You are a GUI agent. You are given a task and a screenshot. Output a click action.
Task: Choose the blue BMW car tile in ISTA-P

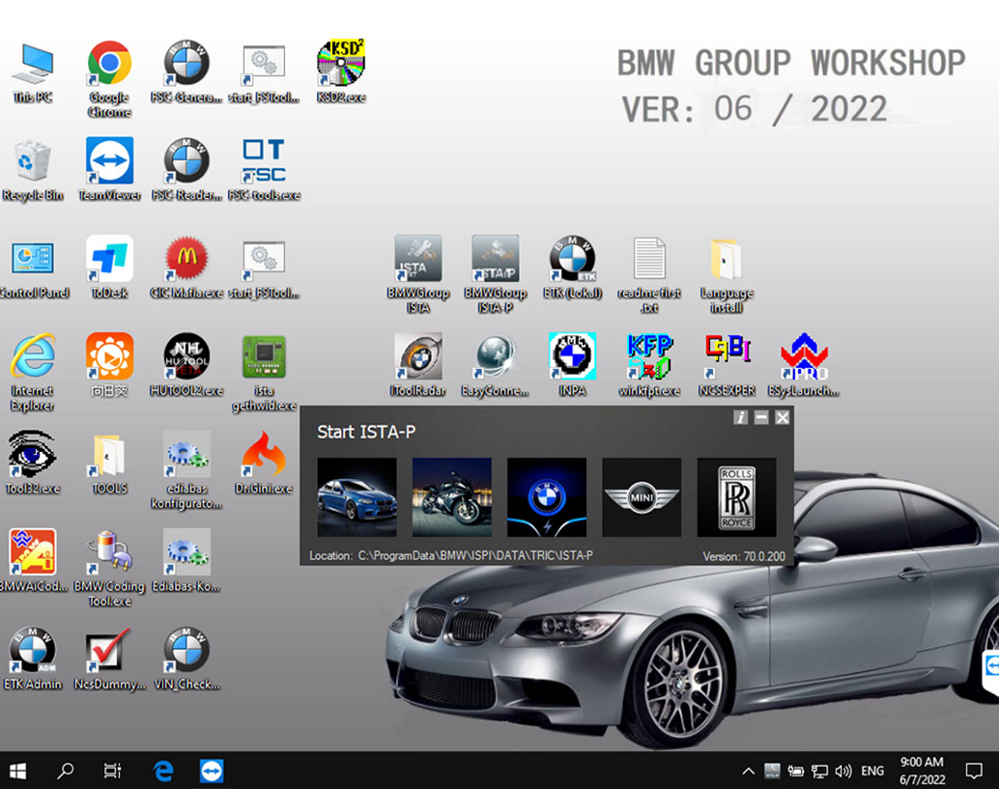pos(357,496)
